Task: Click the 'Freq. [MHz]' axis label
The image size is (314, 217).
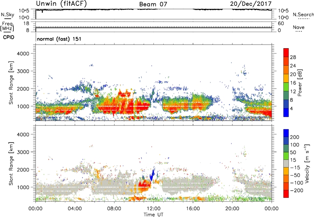Action: coord(7,26)
